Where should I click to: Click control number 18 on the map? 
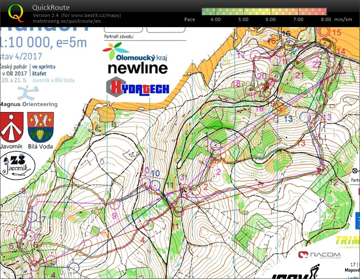coord(236,84)
